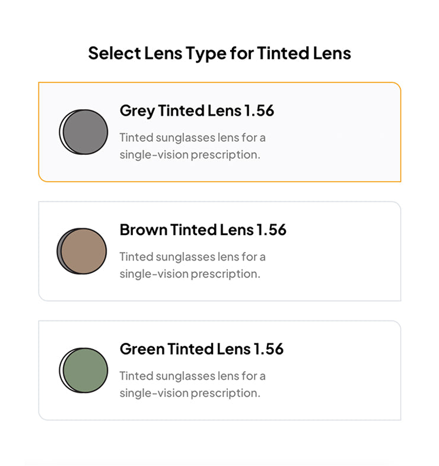Click the word 'Grey' in the first option

[137, 111]
